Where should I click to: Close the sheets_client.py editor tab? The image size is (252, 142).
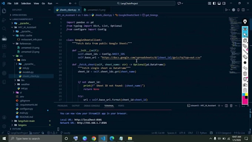[x=79, y=10]
